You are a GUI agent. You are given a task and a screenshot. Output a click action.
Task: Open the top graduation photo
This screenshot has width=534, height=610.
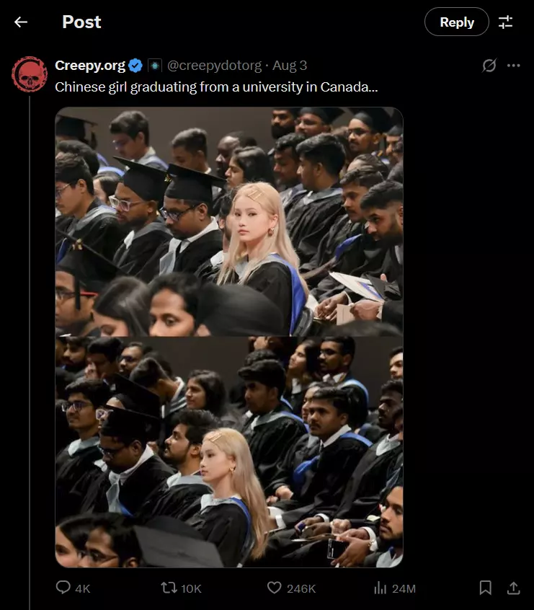(229, 221)
